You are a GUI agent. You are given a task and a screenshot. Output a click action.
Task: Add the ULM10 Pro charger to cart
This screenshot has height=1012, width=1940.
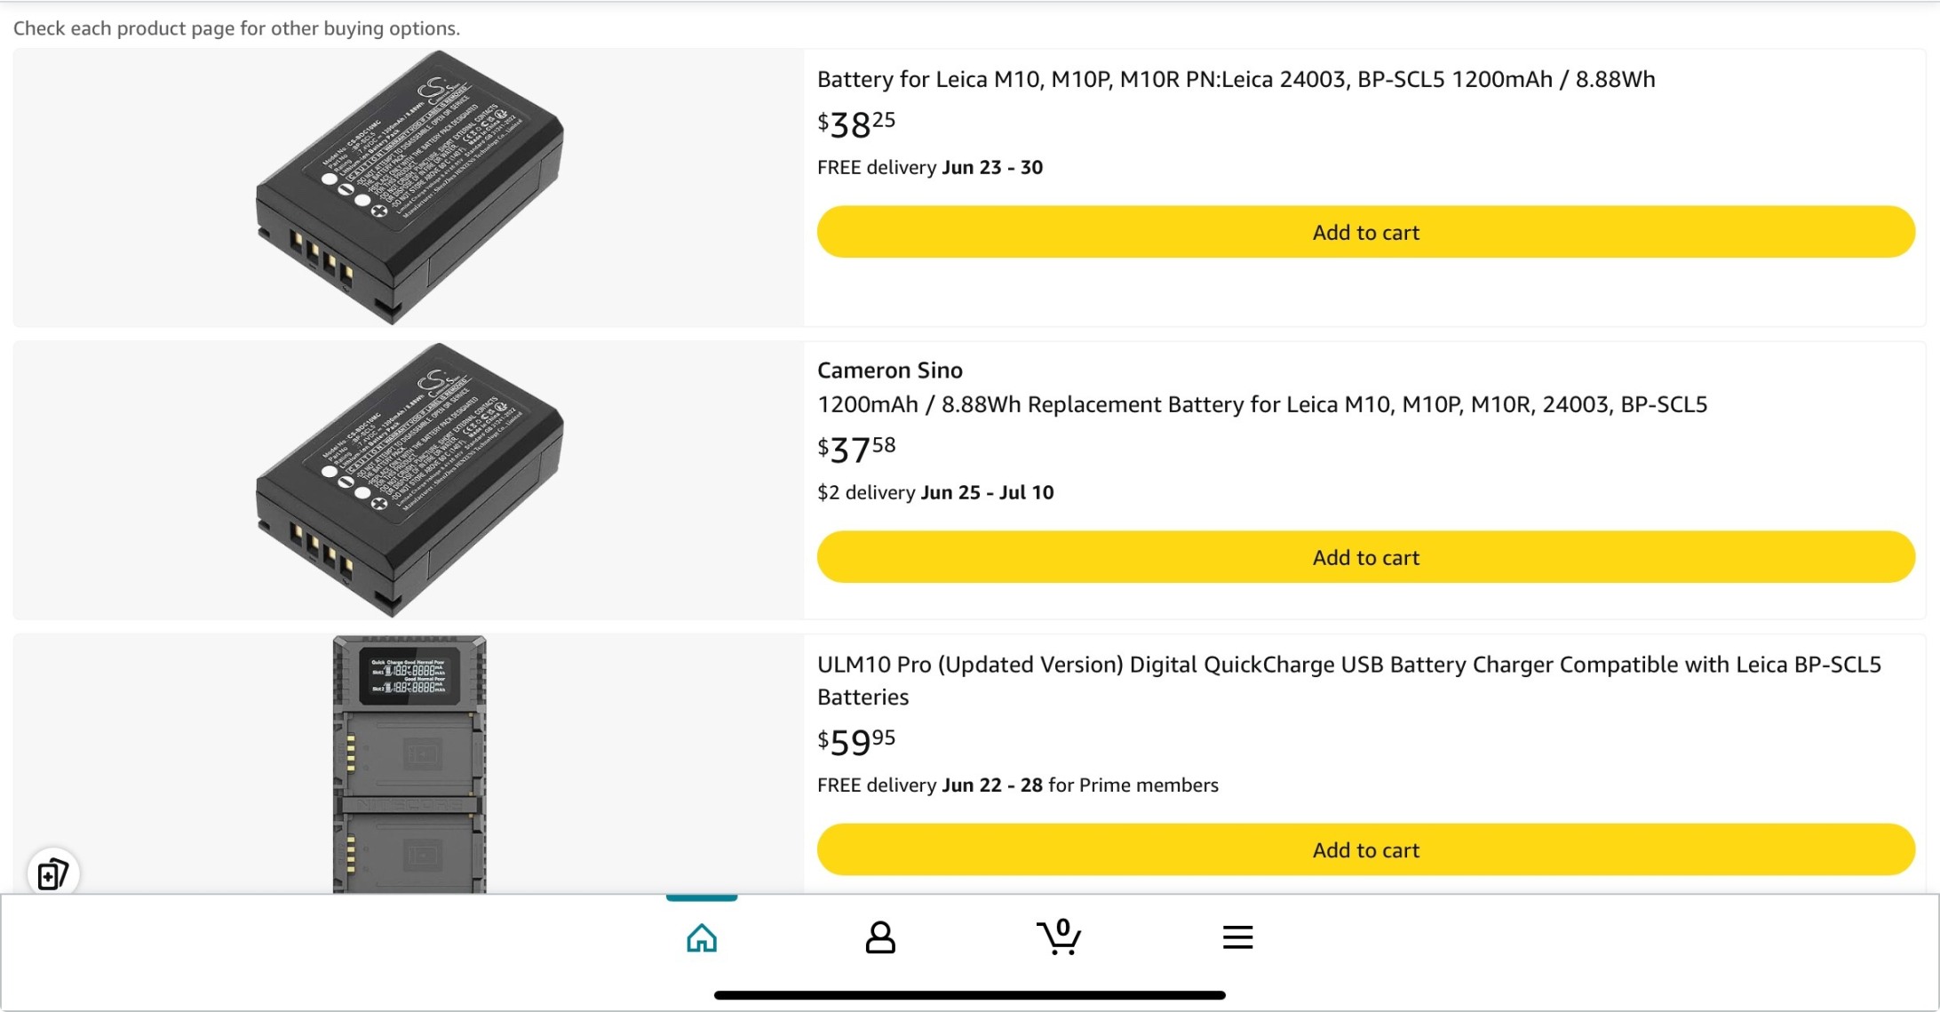point(1365,850)
